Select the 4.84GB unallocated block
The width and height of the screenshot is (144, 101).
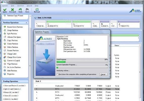pos(95,24)
